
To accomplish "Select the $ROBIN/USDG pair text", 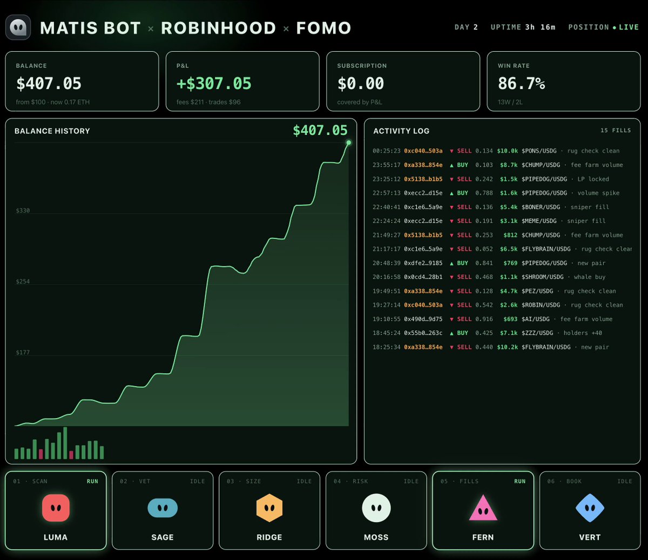I will [x=541, y=305].
